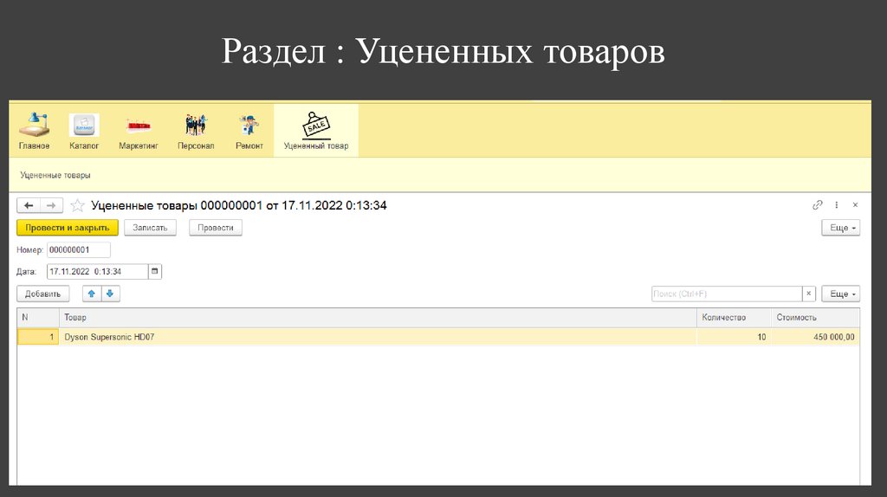Select the quantity cell showing 10
Viewport: 887px width, 497px height.
pos(734,337)
